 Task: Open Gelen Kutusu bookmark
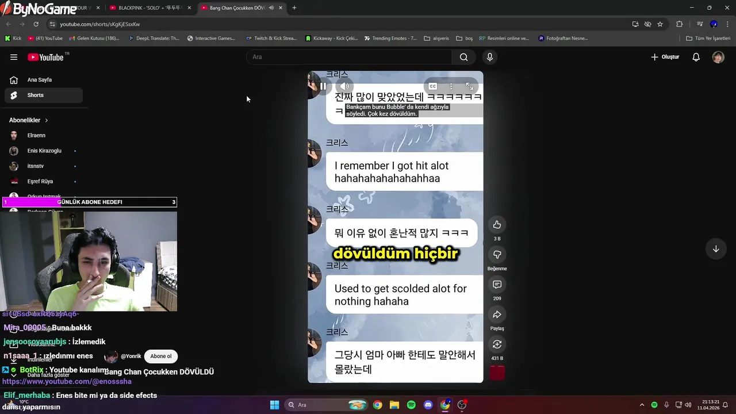(x=94, y=39)
